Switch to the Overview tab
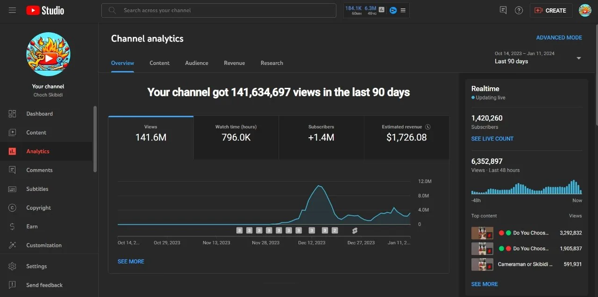598x297 pixels. click(122, 63)
